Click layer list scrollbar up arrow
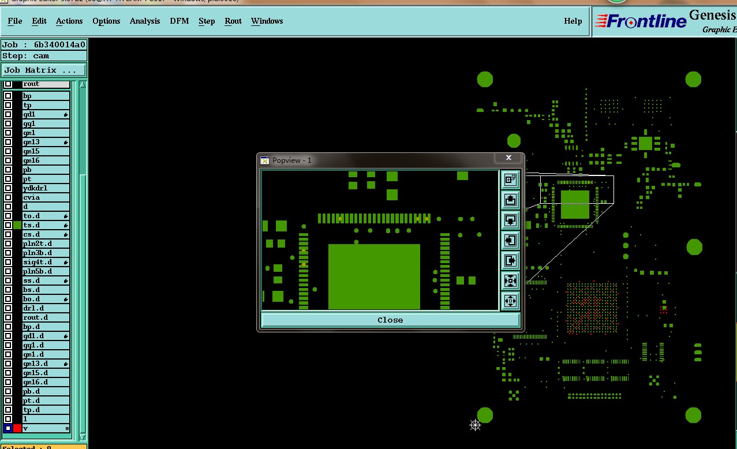 [x=83, y=85]
